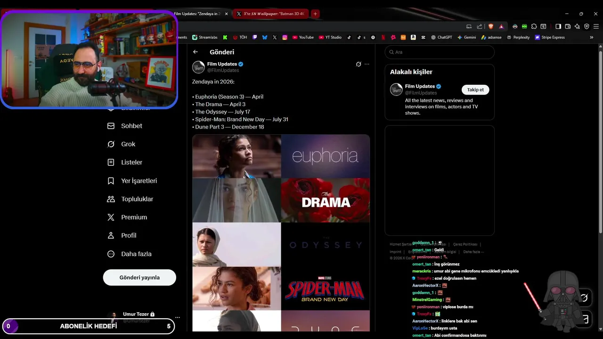Open the Twitch bookmark icon
Viewport: 603px width, 339px height.
pos(255,37)
